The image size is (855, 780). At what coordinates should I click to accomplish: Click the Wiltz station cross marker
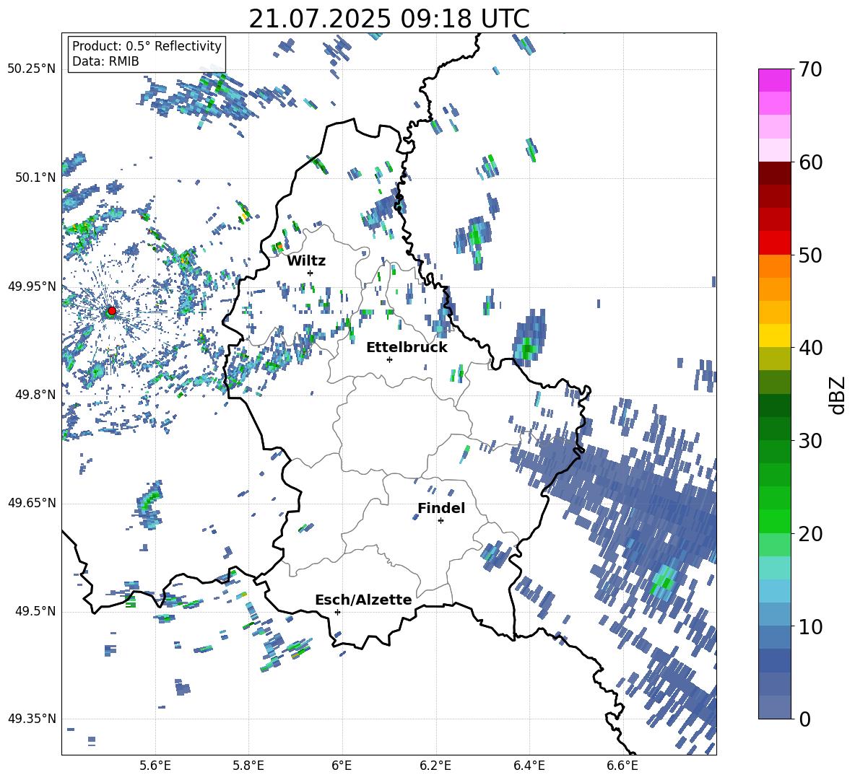[311, 273]
